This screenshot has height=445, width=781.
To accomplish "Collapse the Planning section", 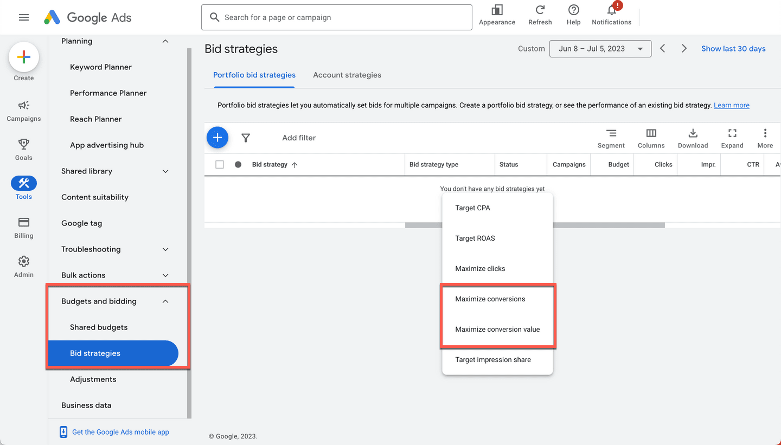I will point(165,41).
